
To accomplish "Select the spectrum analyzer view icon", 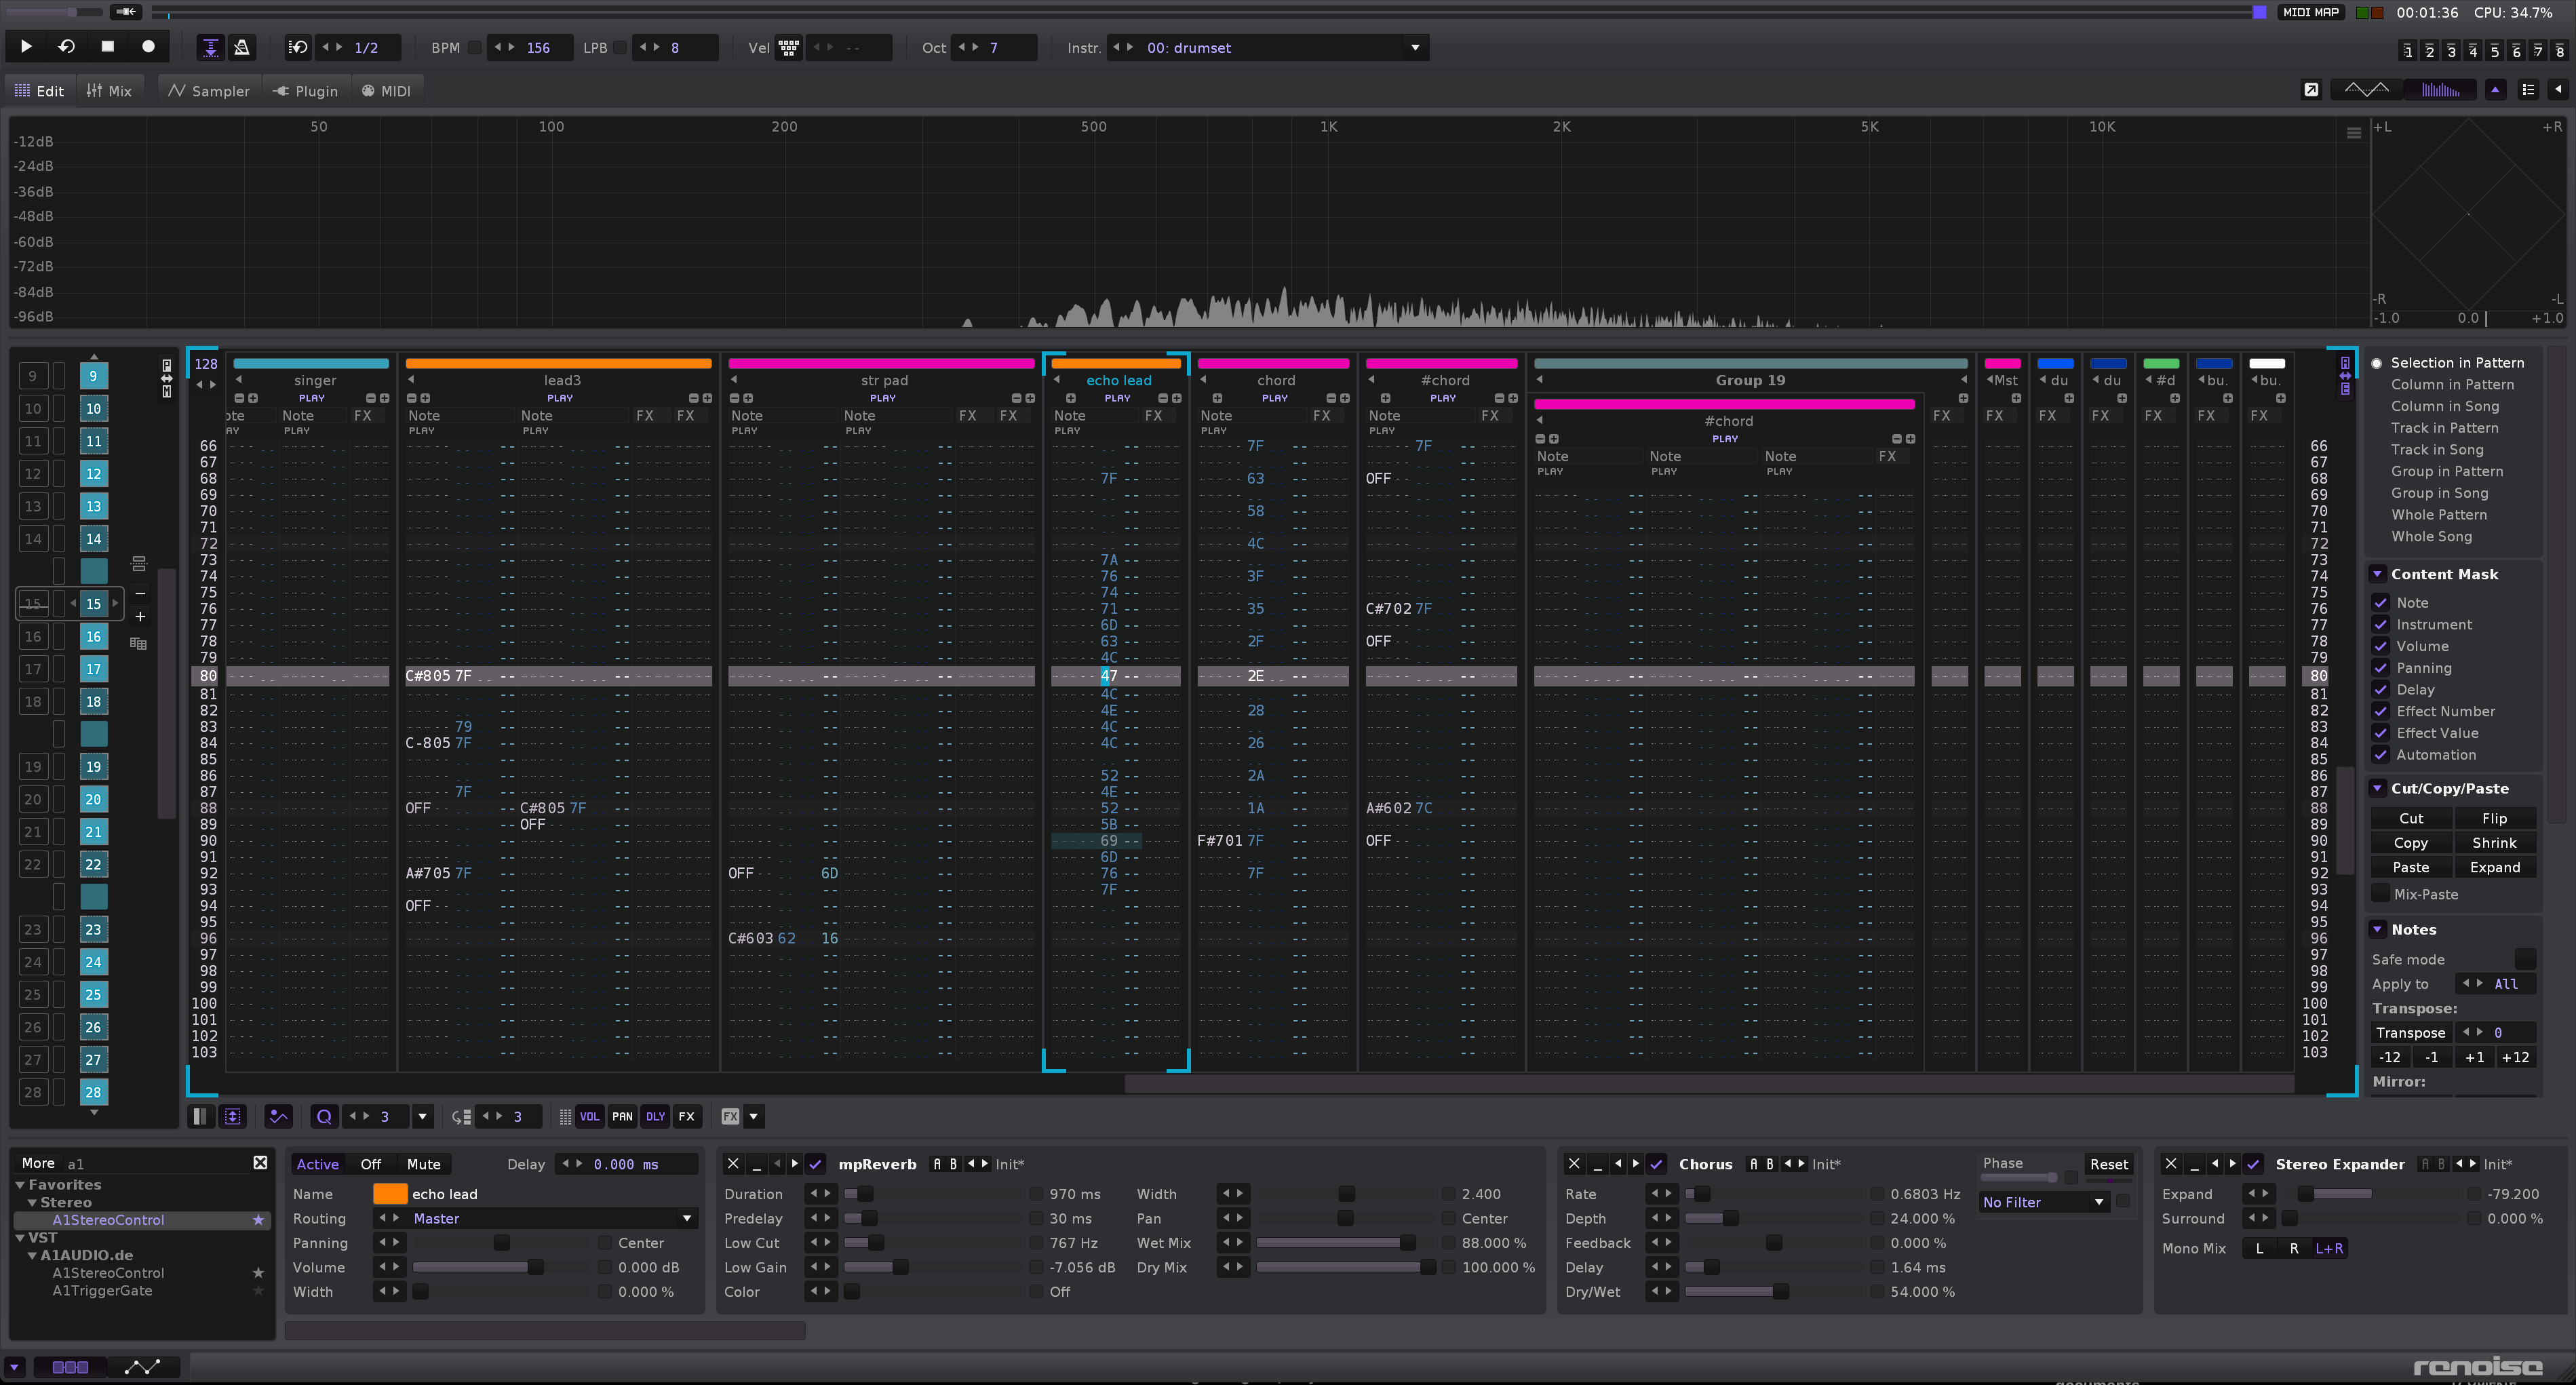I will click(2440, 90).
